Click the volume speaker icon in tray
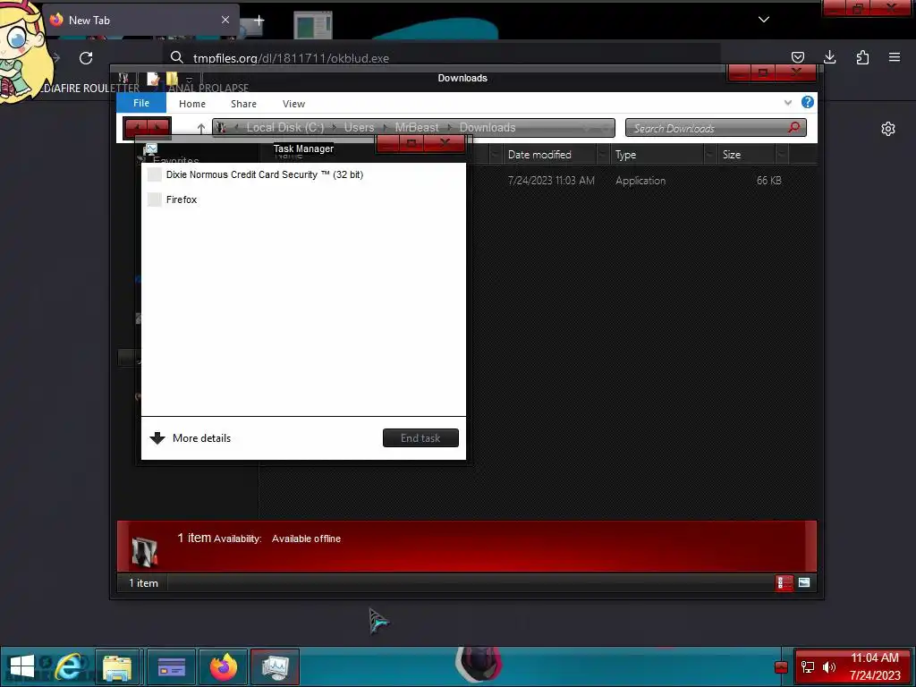This screenshot has width=916, height=687. pos(829,667)
